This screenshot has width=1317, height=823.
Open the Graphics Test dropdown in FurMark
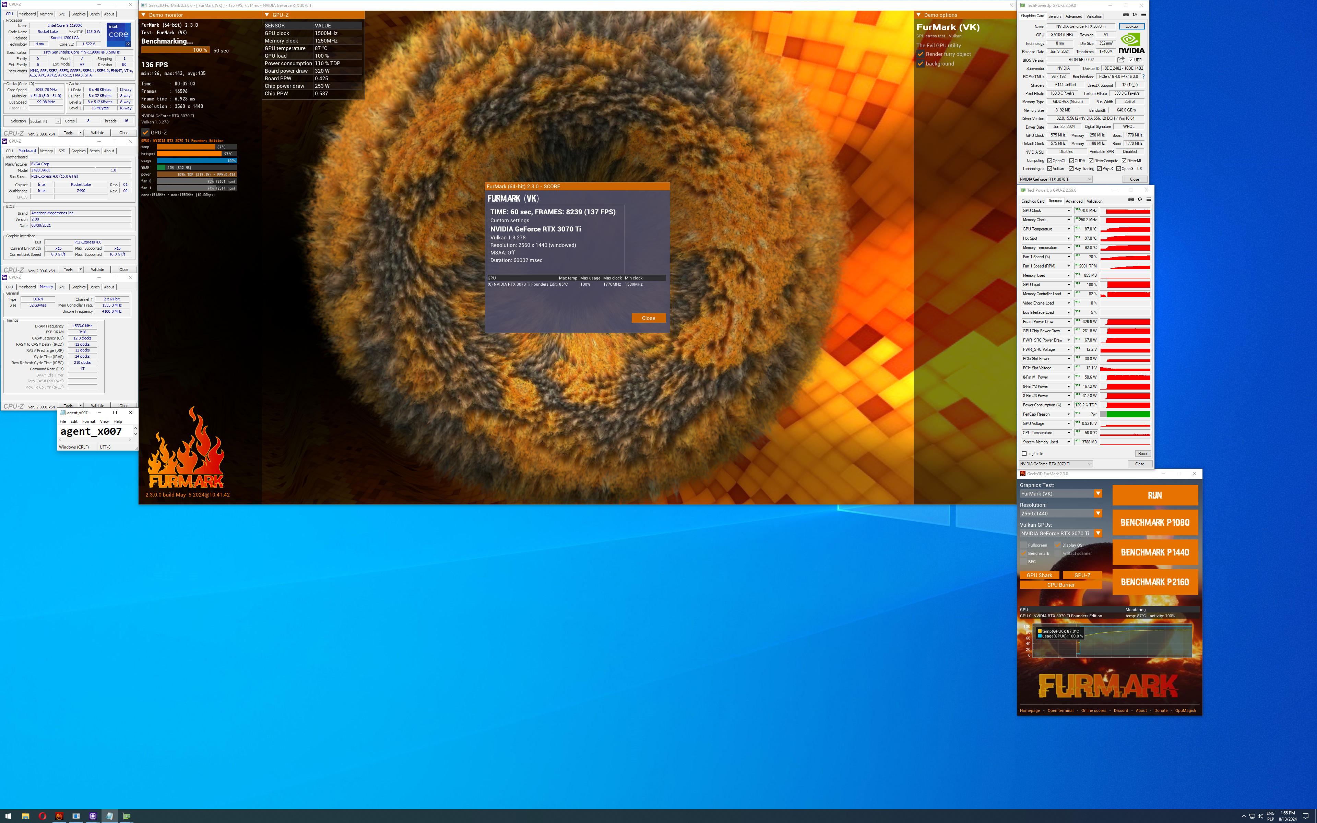[1098, 494]
